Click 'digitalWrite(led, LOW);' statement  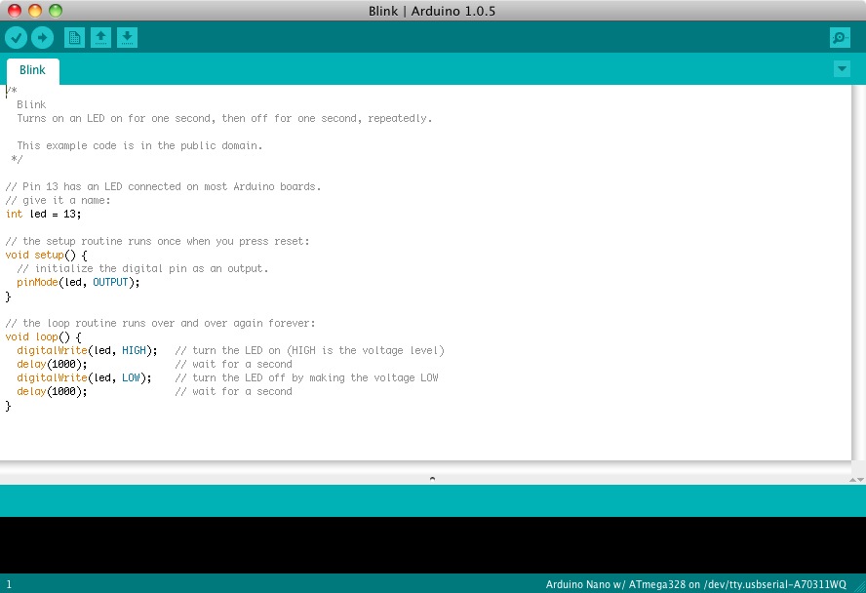point(84,377)
